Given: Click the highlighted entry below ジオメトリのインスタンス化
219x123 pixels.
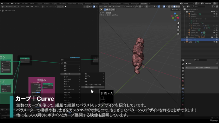Looking at the screenshot, I should pos(93,87).
